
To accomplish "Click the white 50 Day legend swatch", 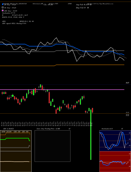I will point(3,8).
